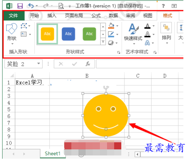Expand shape fill dropdown arrow
The width and height of the screenshot is (188, 159).
point(117,26)
